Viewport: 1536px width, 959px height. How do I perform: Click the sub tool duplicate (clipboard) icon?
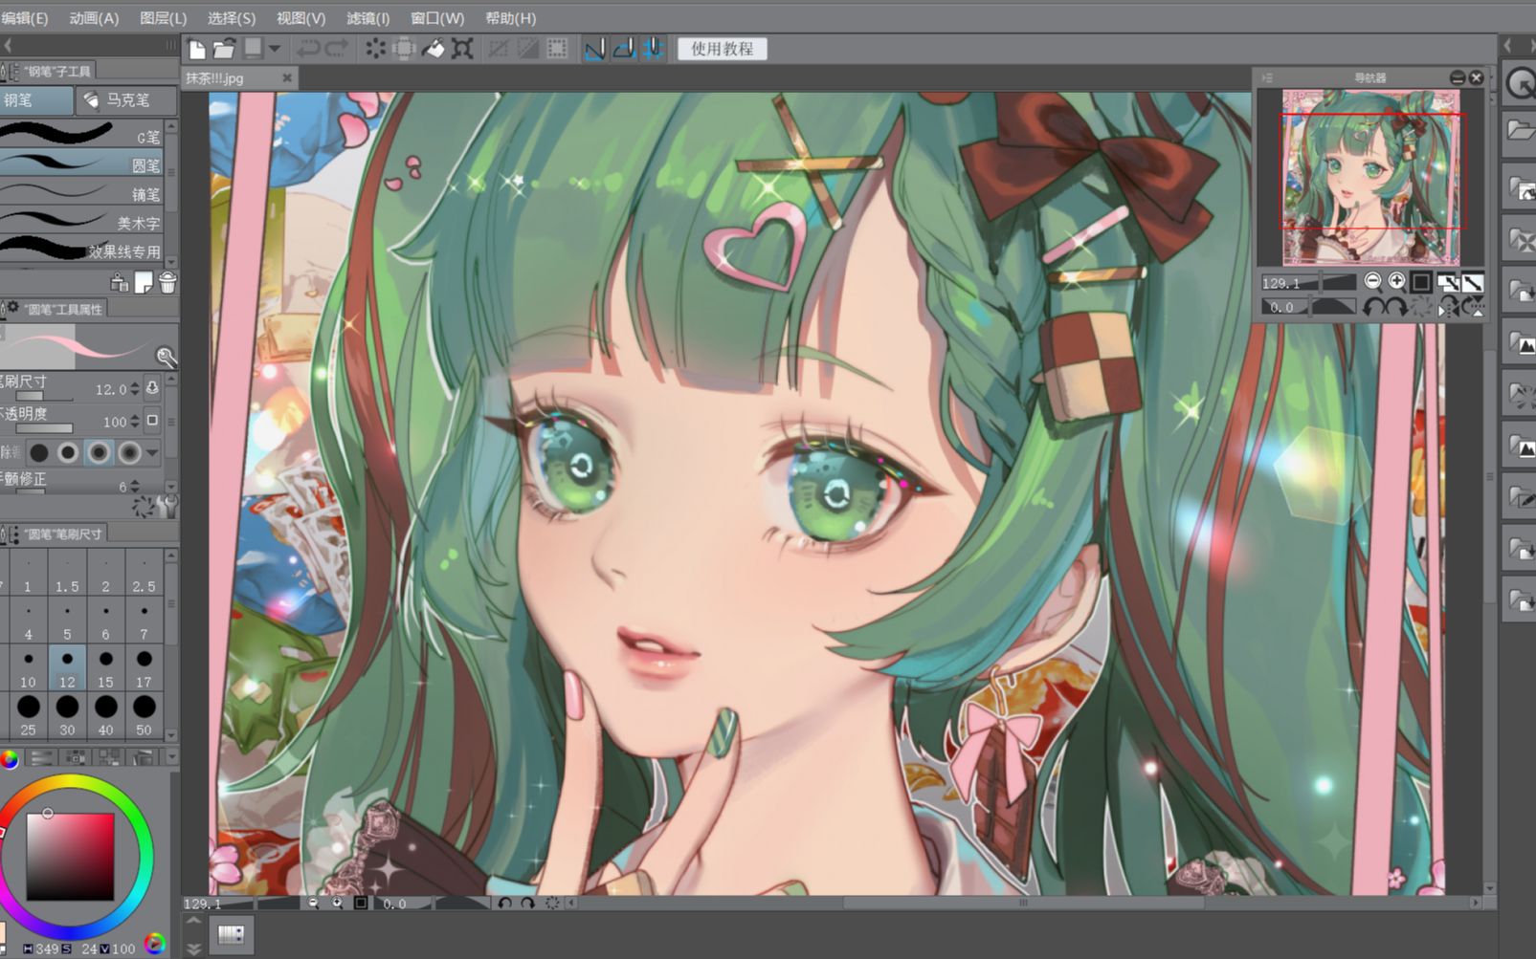click(x=120, y=283)
